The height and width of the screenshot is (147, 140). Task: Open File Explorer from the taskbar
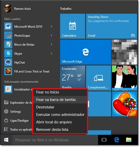coord(129,140)
